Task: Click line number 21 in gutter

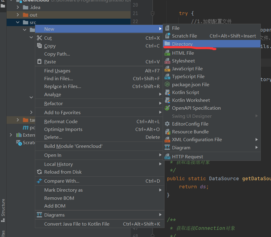Action: click(135, 13)
